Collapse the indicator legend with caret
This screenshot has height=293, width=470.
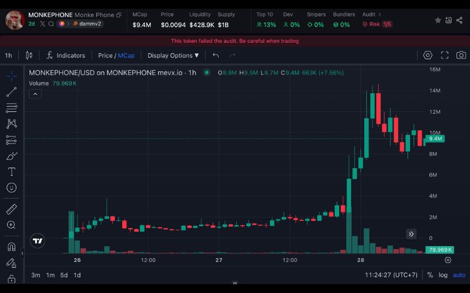pos(35,94)
